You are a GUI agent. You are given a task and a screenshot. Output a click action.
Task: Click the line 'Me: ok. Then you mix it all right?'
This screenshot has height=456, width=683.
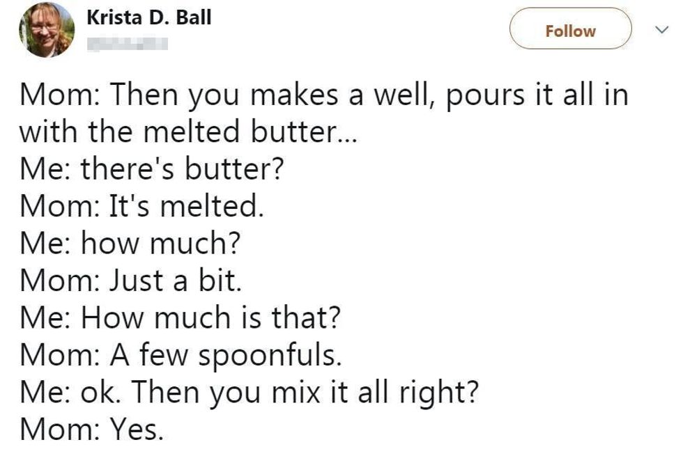tap(250, 393)
